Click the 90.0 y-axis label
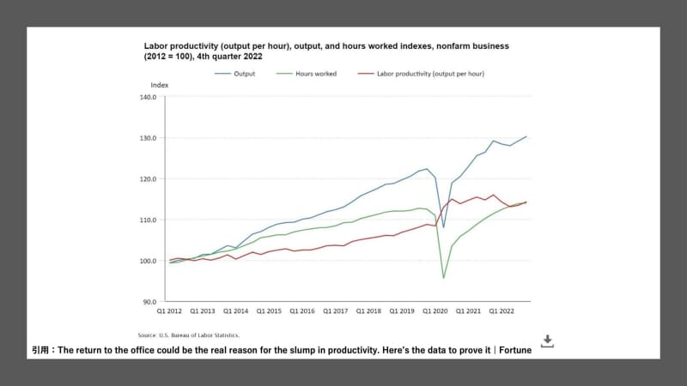This screenshot has width=687, height=386. (x=149, y=302)
